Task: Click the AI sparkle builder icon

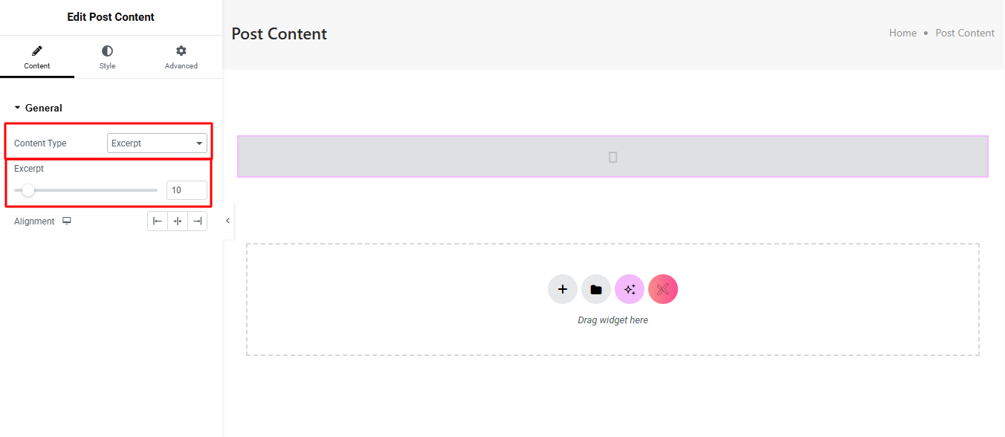Action: coord(630,289)
